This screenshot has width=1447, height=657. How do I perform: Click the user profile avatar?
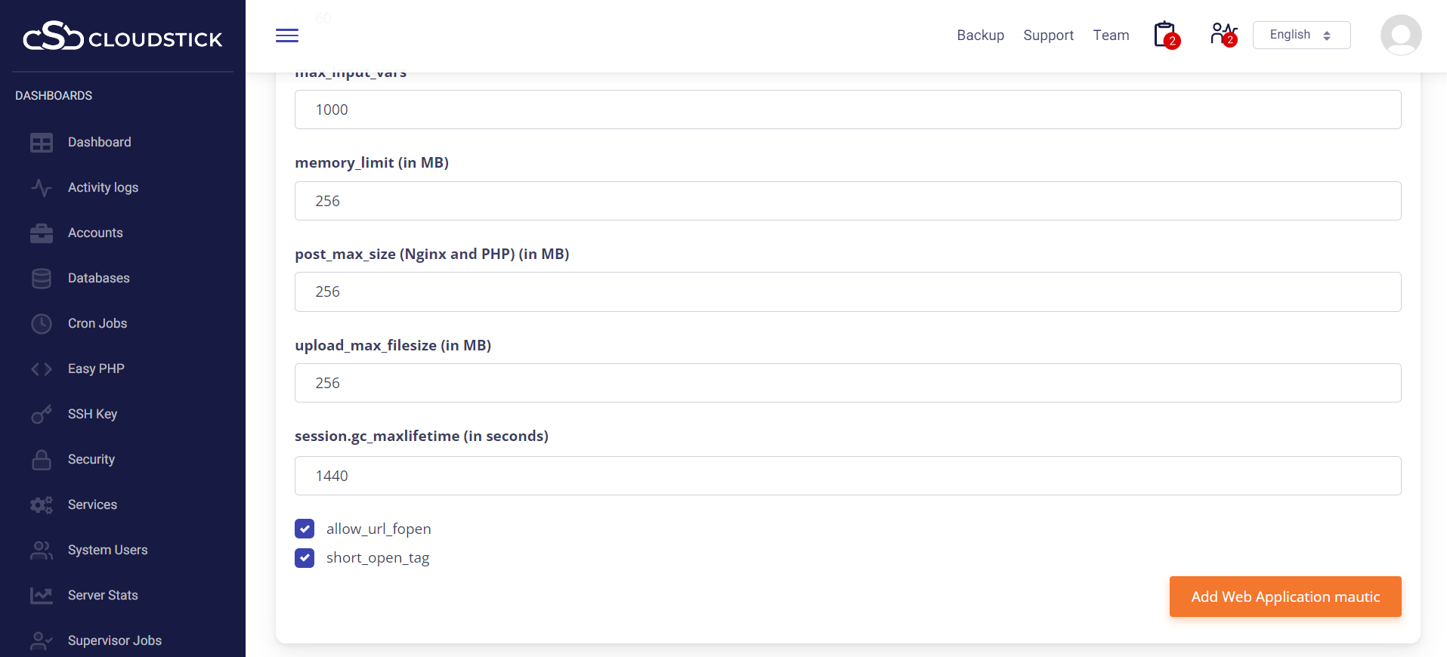pos(1400,35)
